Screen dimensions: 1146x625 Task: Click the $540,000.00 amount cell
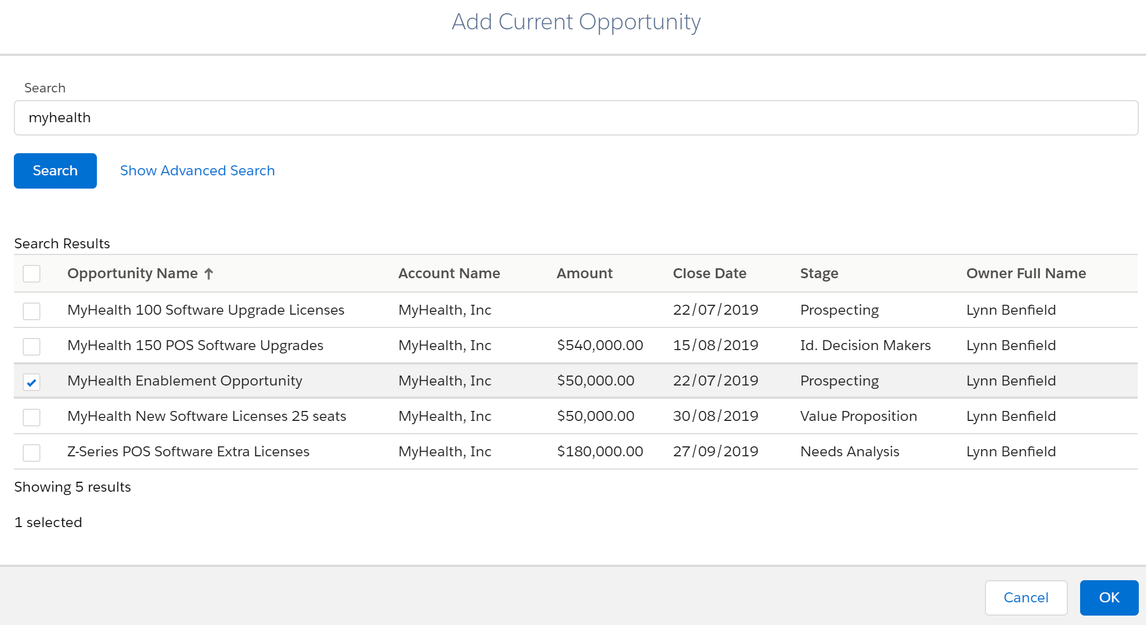[x=600, y=346]
